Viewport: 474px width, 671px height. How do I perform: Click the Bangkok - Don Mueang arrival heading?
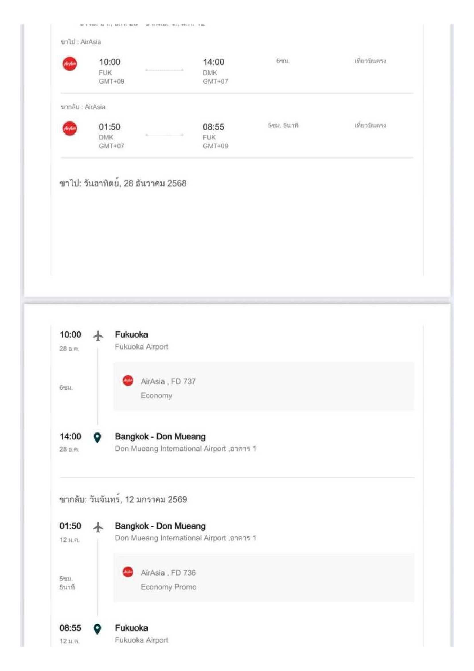[160, 436]
